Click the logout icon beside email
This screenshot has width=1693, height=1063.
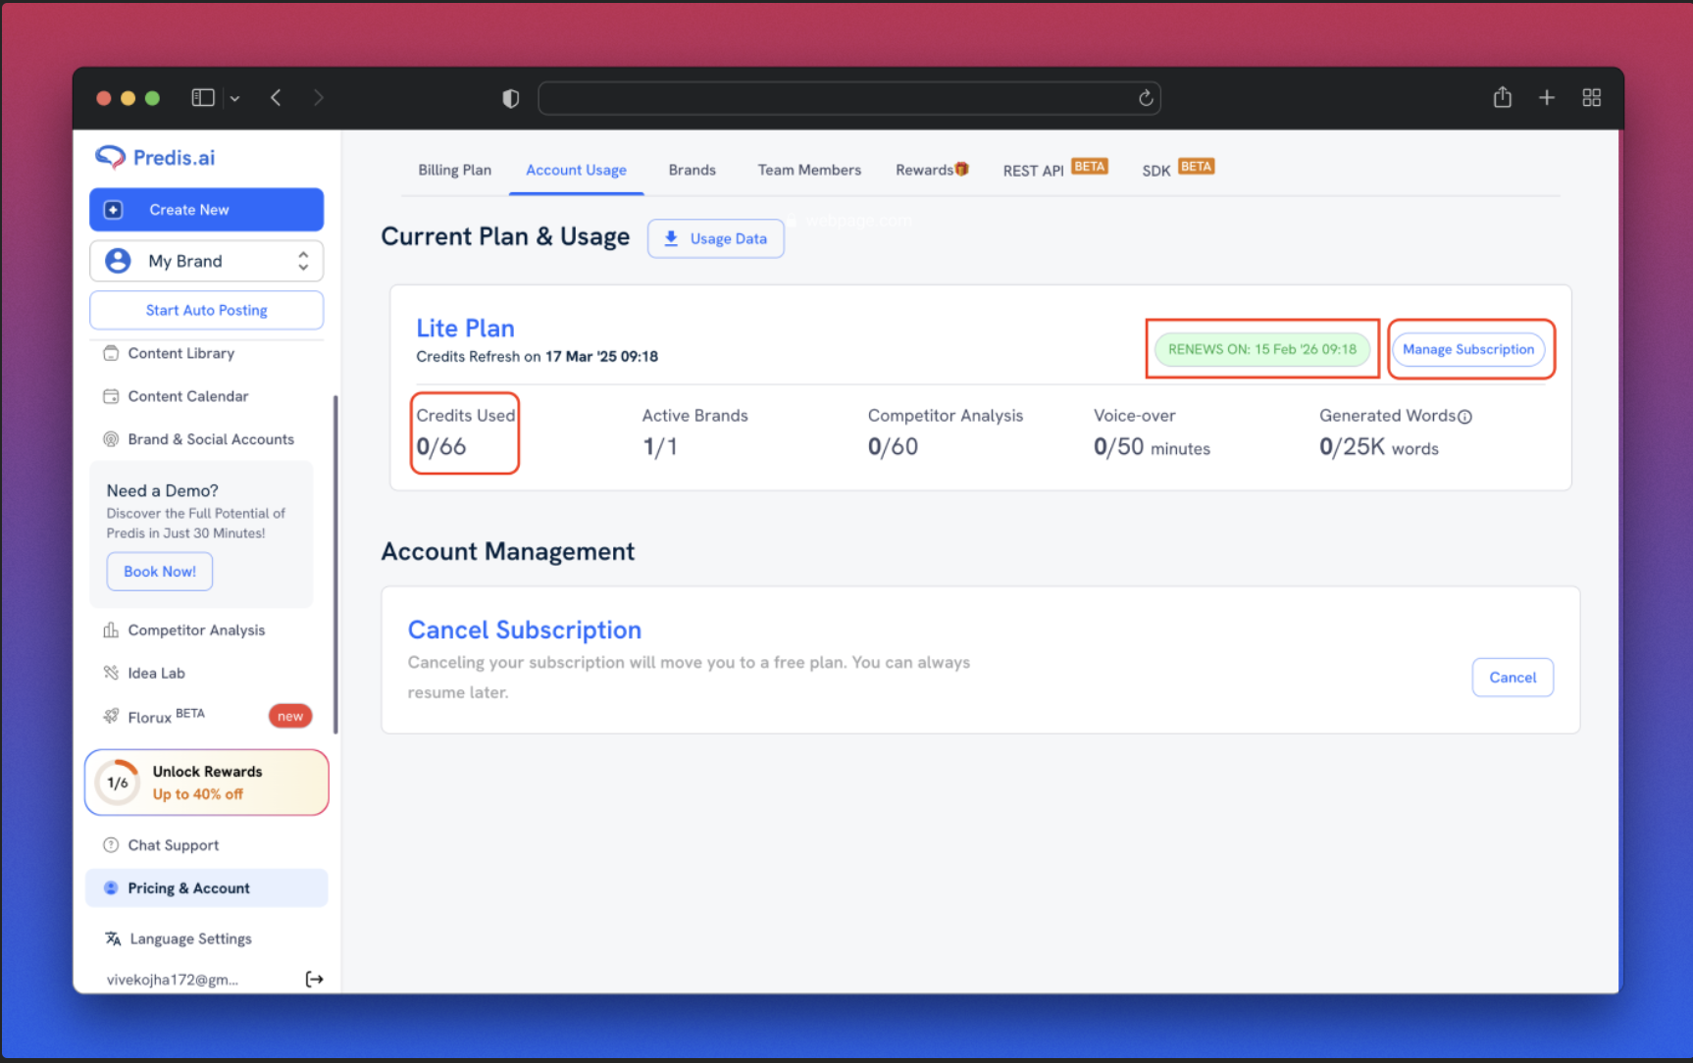coord(314,979)
